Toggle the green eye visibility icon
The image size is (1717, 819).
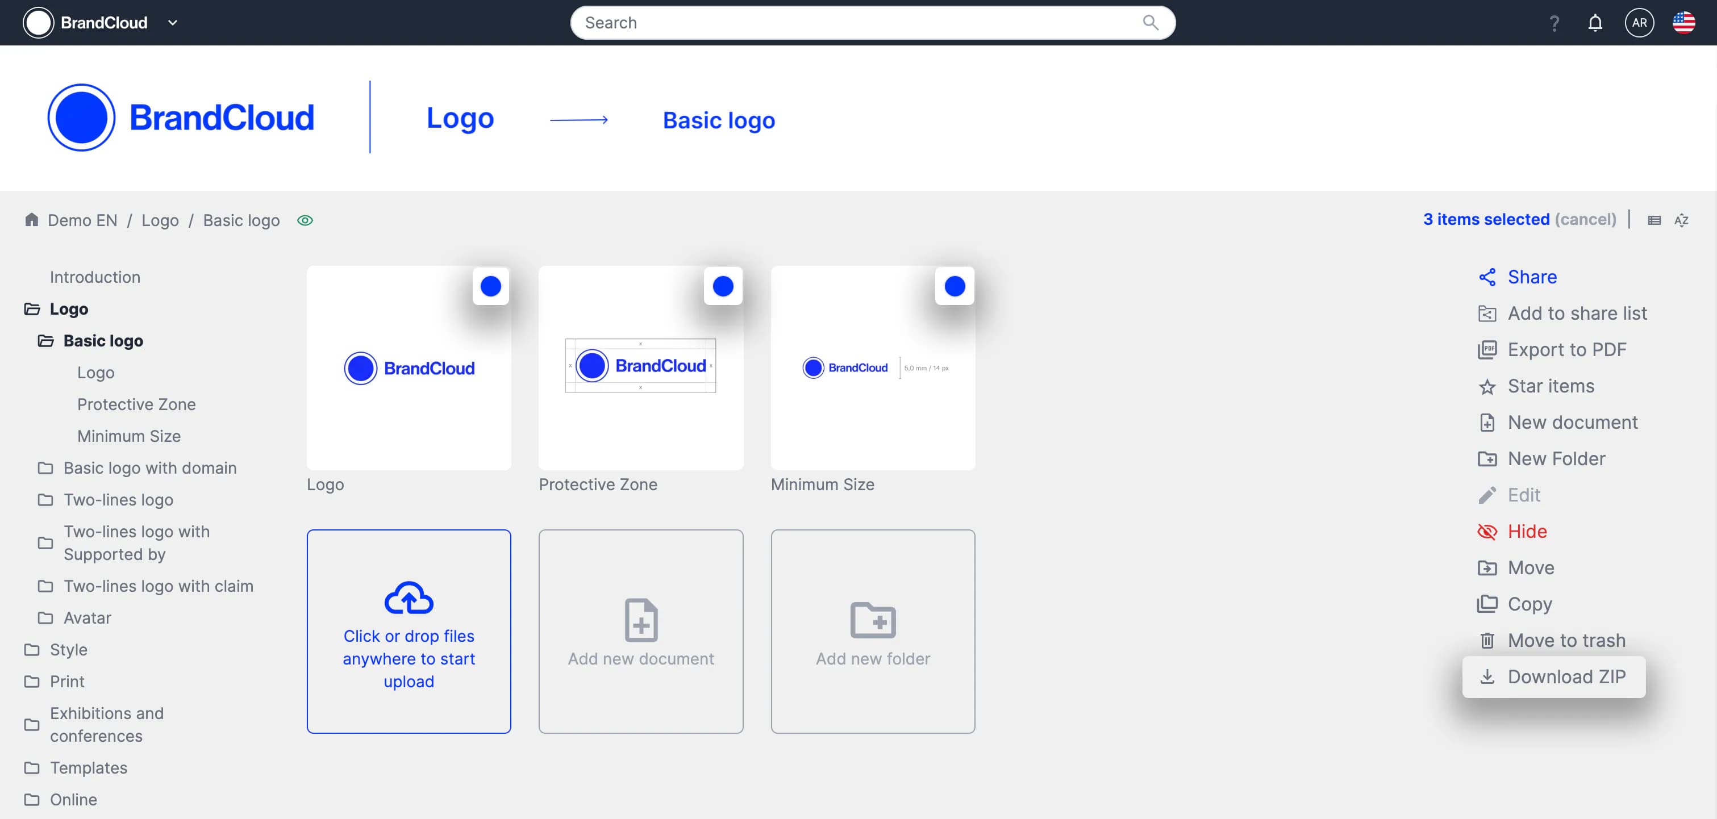point(305,220)
